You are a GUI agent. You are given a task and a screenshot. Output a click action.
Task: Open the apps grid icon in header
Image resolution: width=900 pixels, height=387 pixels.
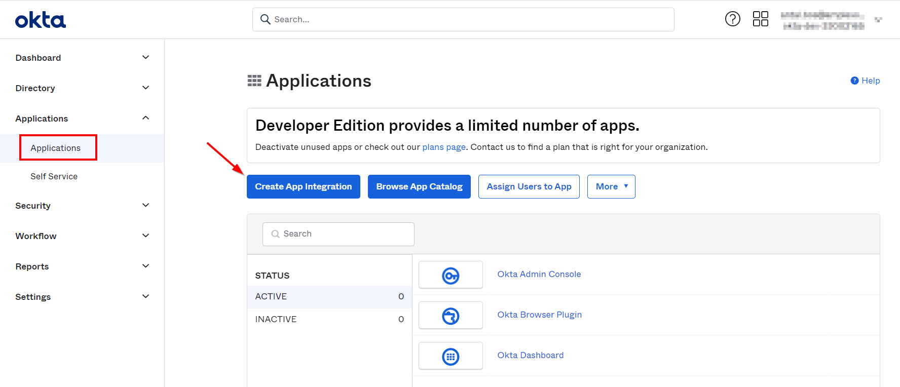760,19
